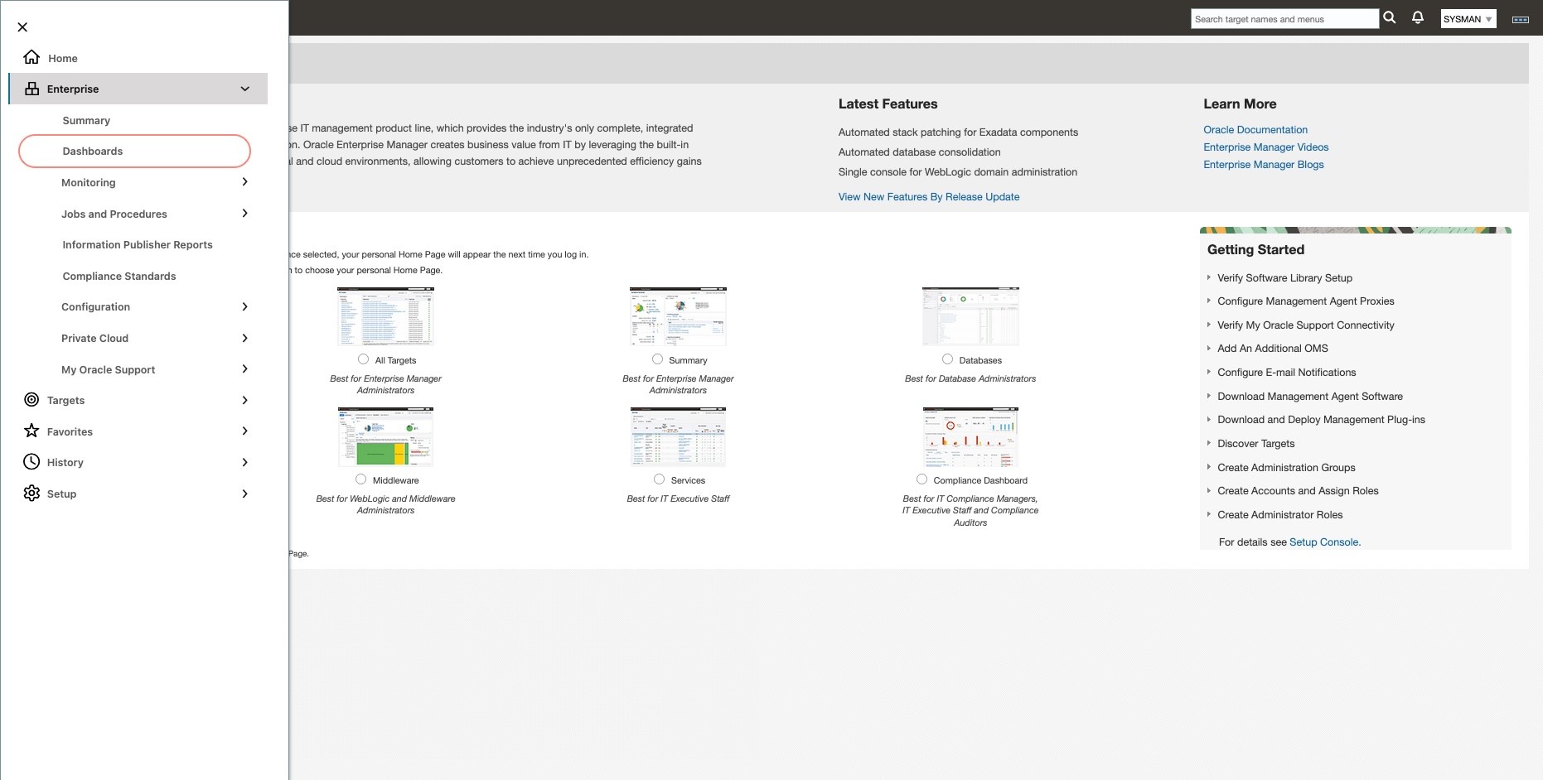Viewport: 1543px width, 780px height.
Task: Expand the My Oracle Support submenu arrow
Action: point(244,369)
